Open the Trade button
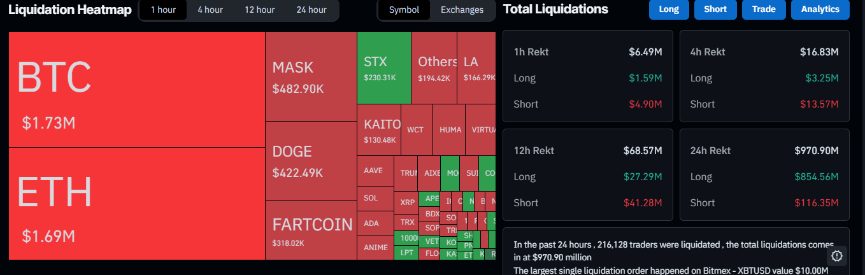 [764, 10]
